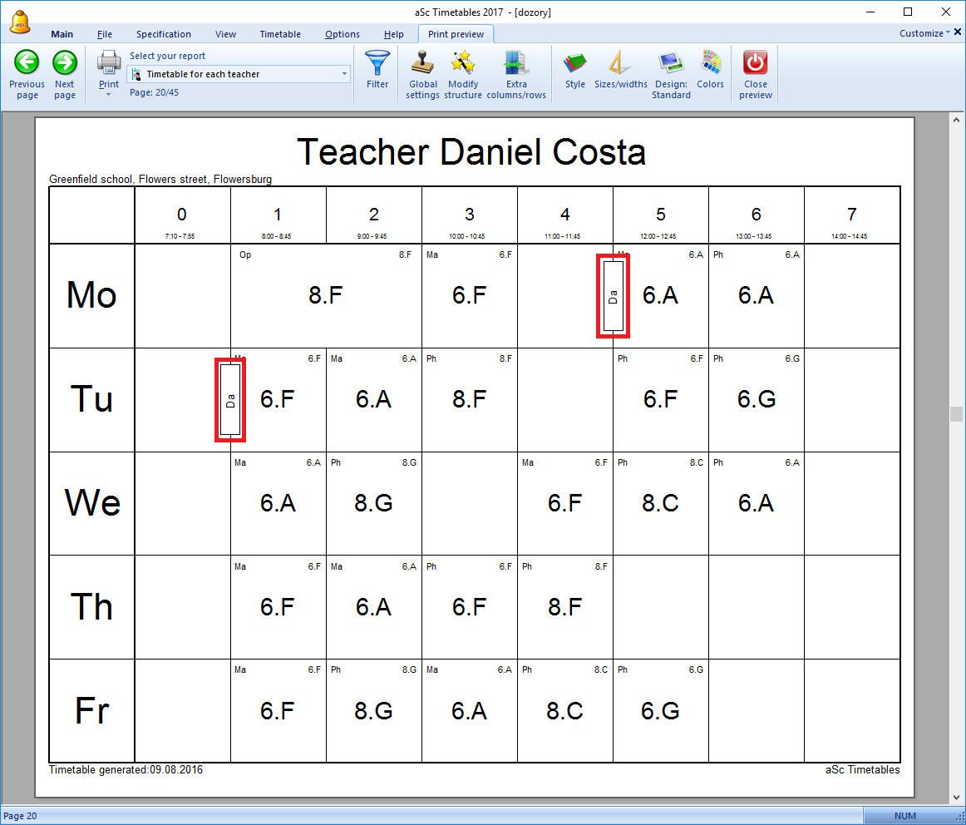The image size is (966, 825).
Task: Expand the Print dropdown arrow
Action: coord(109,94)
